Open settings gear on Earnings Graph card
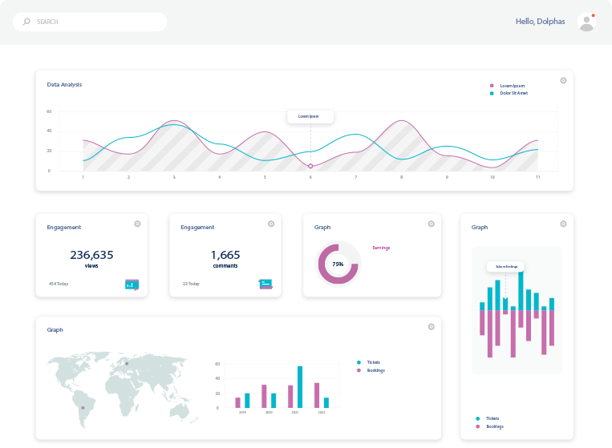This screenshot has height=448, width=612. [431, 224]
